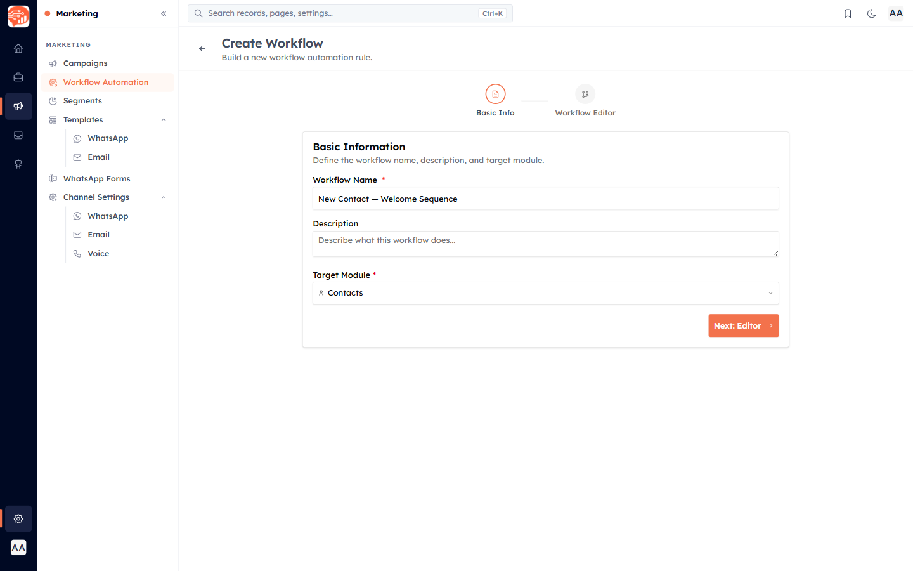Screen dimensions: 913x571
Task: Open the home icon in the left rail
Action: coord(18,48)
